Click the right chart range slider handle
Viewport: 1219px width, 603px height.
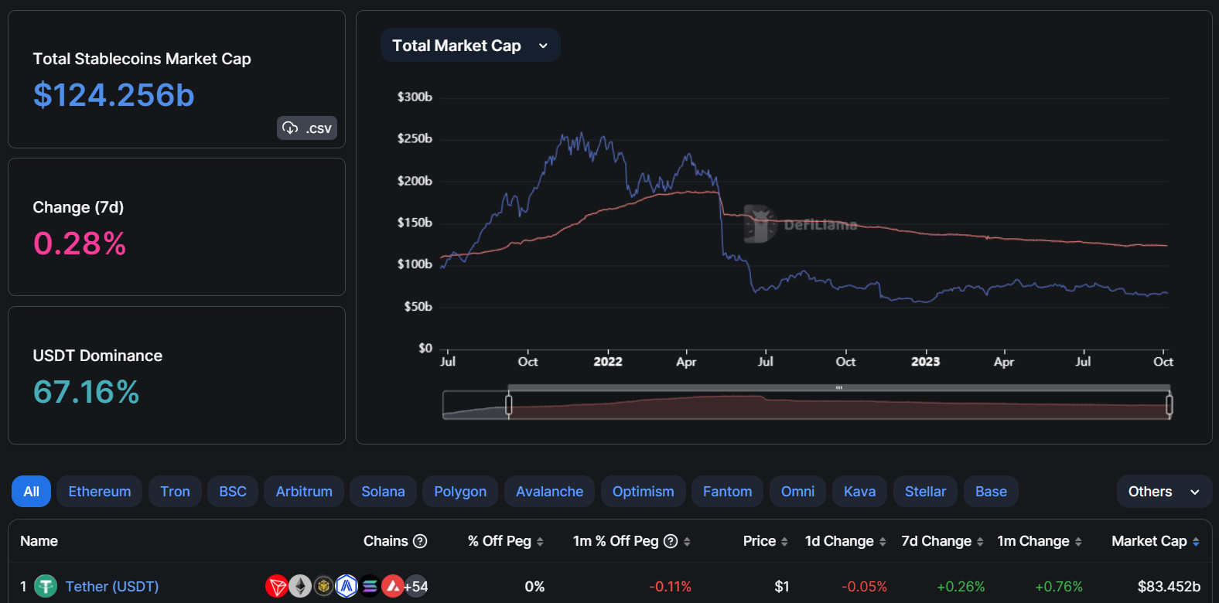[x=1169, y=404]
